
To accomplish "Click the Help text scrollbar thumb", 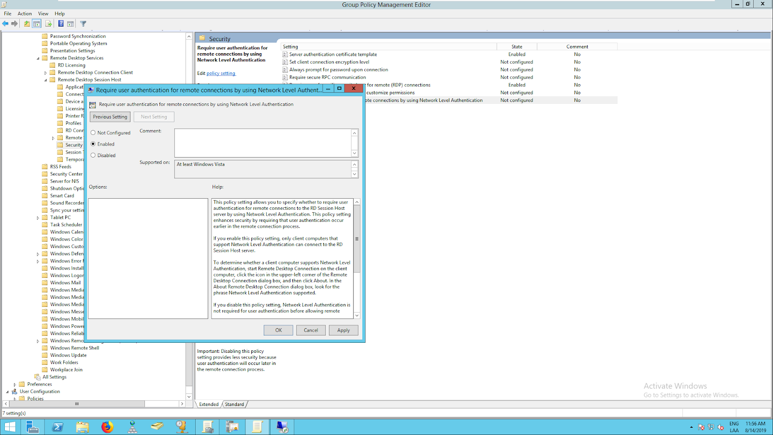I will click(x=357, y=239).
